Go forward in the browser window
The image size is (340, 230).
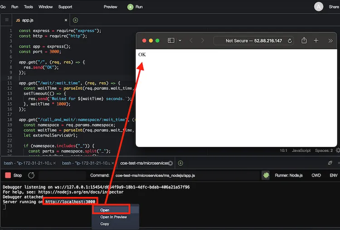(x=203, y=40)
